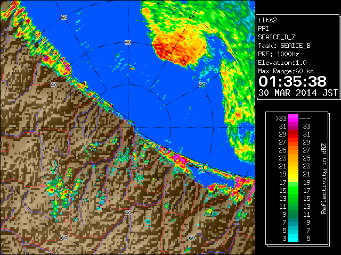Click the date '30 MAR 2014 JST'
Viewport: 341px width, 255px height.
[298, 93]
